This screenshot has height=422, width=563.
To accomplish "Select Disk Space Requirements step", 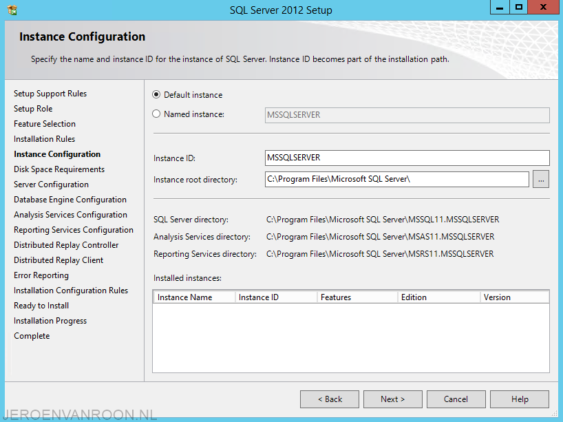I will point(59,169).
